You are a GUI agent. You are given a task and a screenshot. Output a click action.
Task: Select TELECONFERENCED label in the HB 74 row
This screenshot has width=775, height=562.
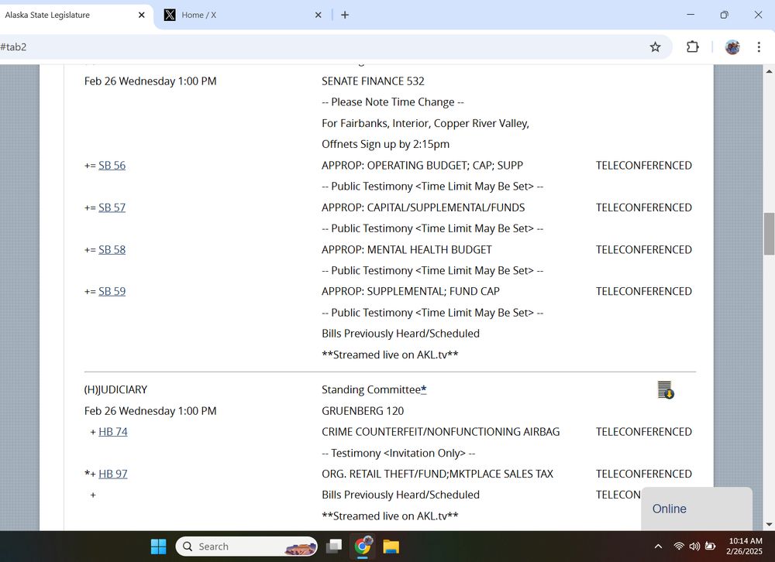(643, 432)
